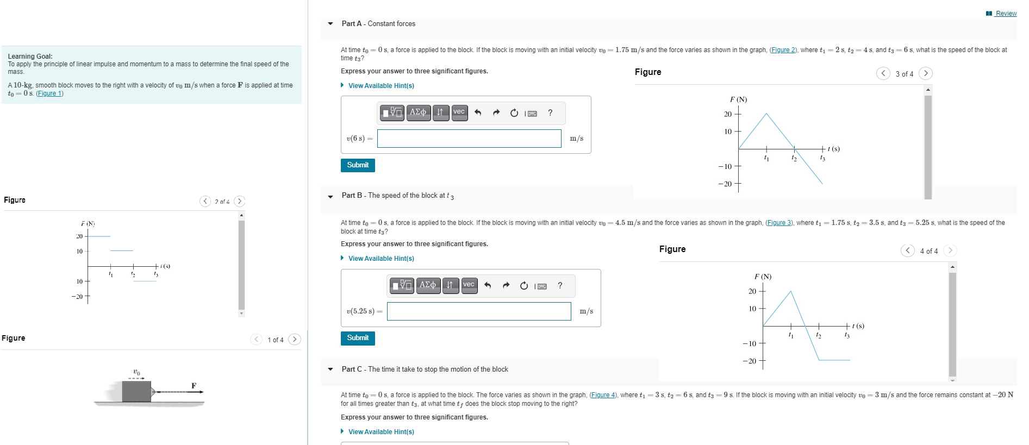
Task: Click the v(5.25 s) answer input field
Action: coord(479,311)
